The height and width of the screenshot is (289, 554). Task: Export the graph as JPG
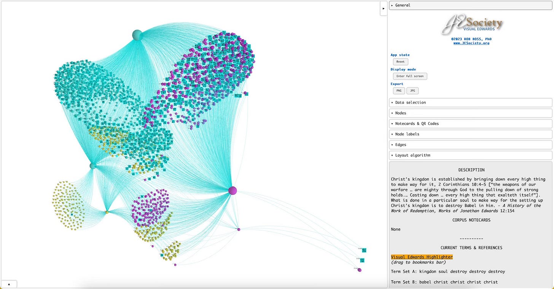tap(412, 91)
